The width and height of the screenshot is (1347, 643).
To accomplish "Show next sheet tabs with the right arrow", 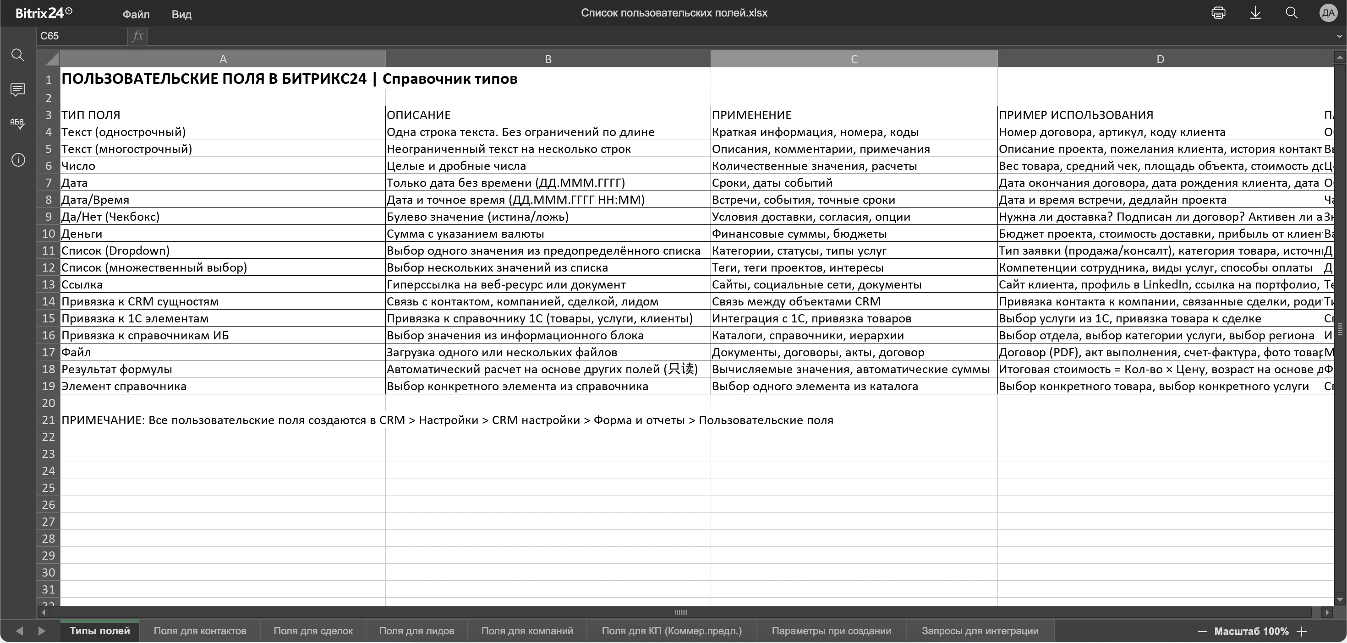I will point(42,631).
